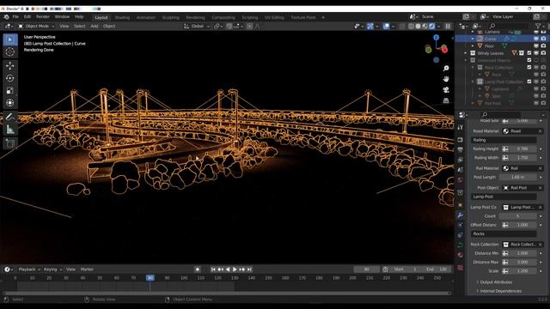Select solid viewport shading mode
The image size is (550, 309).
pos(419,27)
